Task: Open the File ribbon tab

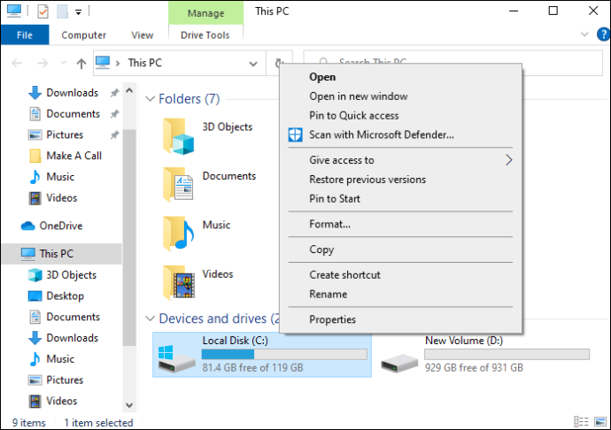Action: coord(25,35)
